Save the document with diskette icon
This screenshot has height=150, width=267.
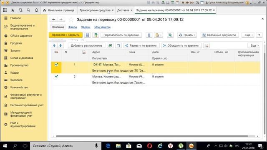[x=88, y=35]
